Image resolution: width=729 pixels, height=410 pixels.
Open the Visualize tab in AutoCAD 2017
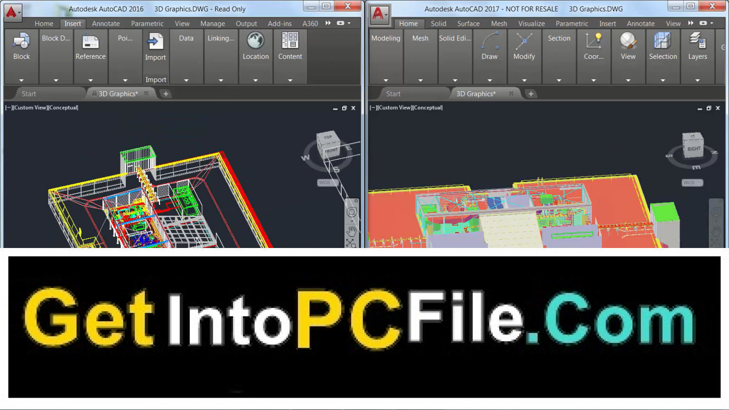tap(532, 23)
